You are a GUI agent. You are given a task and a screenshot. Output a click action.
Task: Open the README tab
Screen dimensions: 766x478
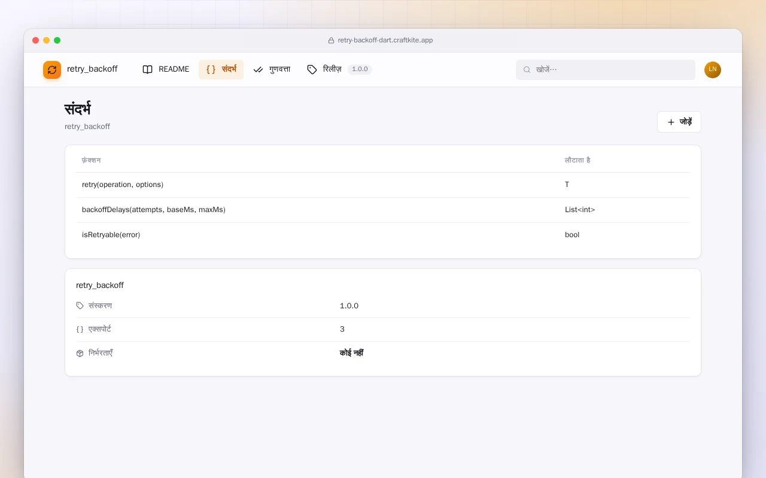tap(166, 69)
